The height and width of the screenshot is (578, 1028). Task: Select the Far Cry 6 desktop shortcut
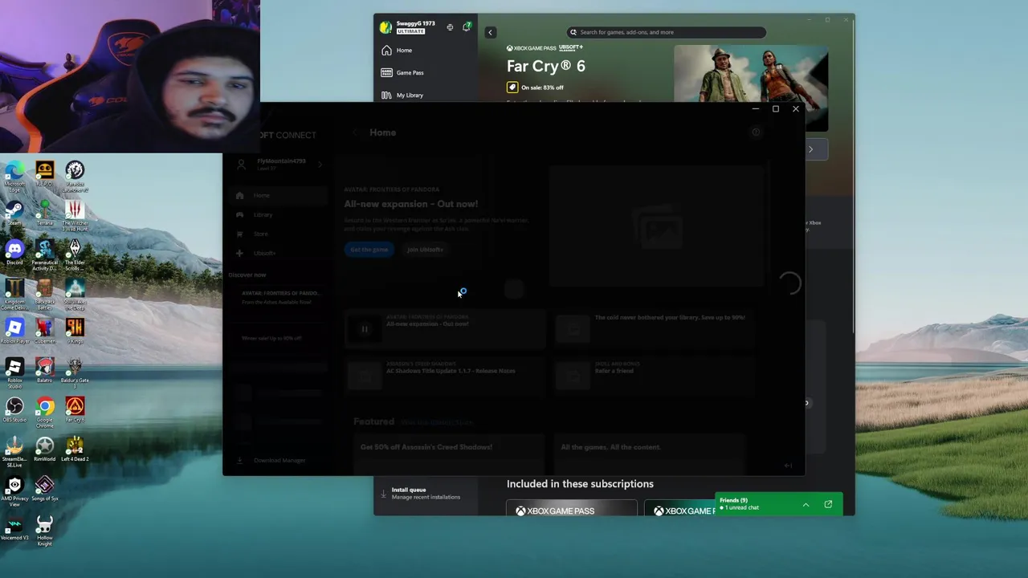pos(75,409)
